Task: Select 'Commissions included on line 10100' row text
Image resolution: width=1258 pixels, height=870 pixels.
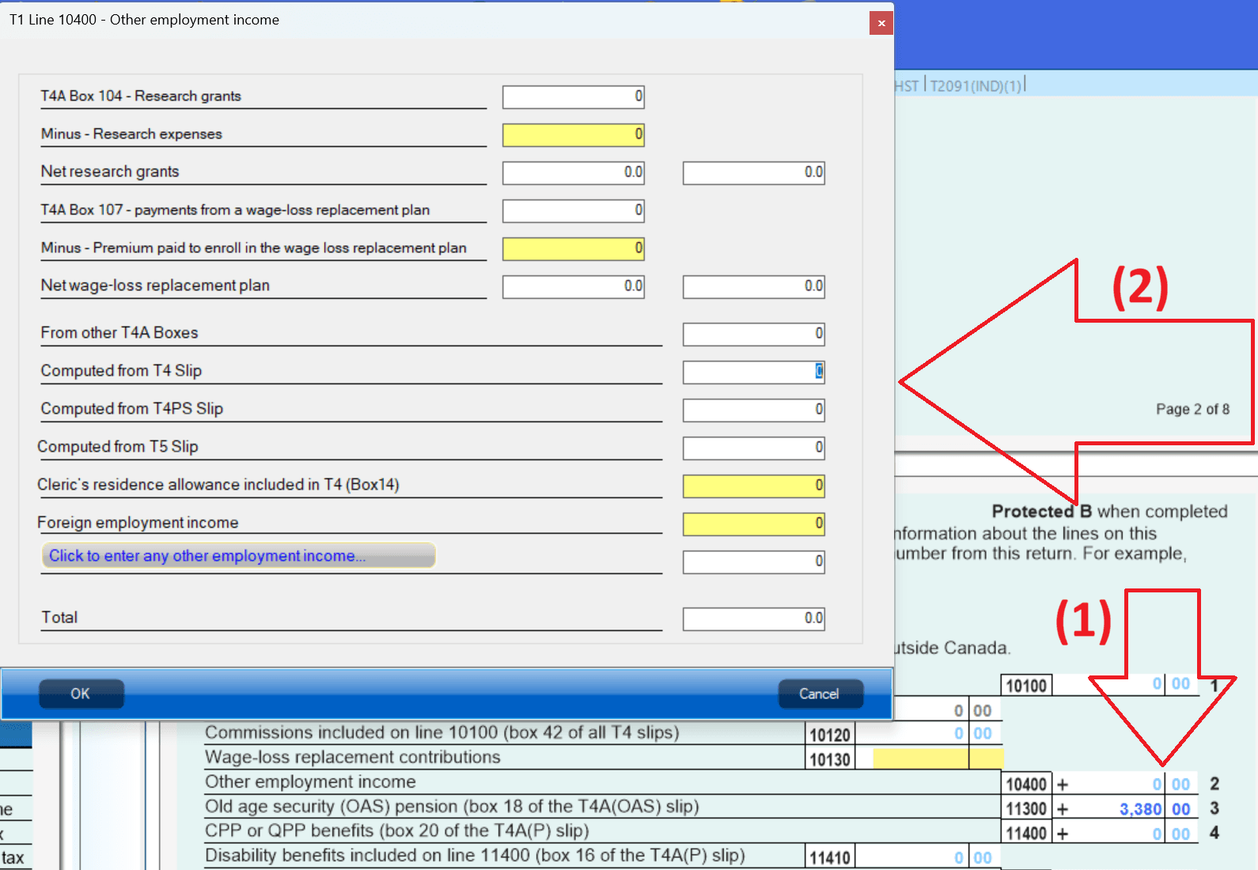Action: coord(442,733)
